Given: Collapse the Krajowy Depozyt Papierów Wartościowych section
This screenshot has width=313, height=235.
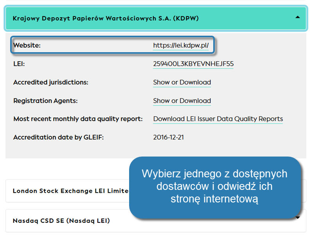Looking at the screenshot, I should [156, 18].
